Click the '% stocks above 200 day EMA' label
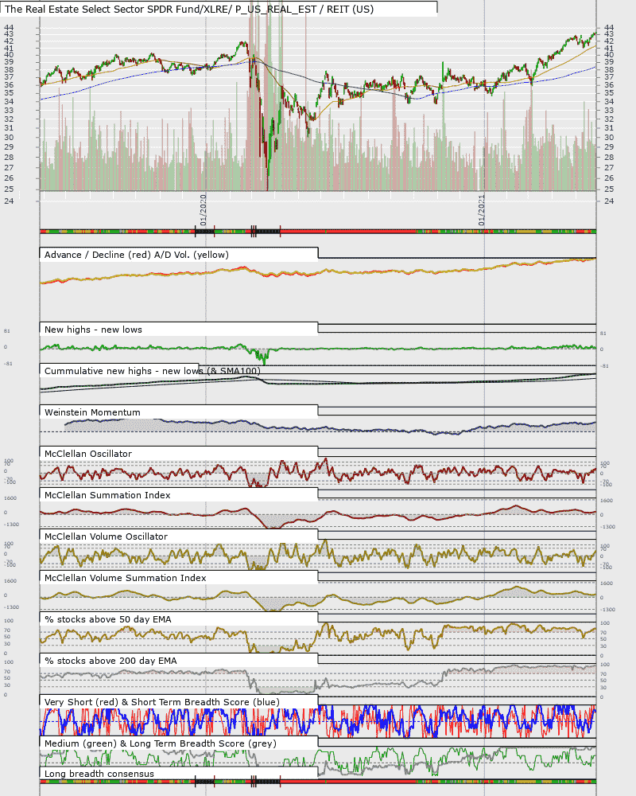The width and height of the screenshot is (636, 796). [x=111, y=661]
